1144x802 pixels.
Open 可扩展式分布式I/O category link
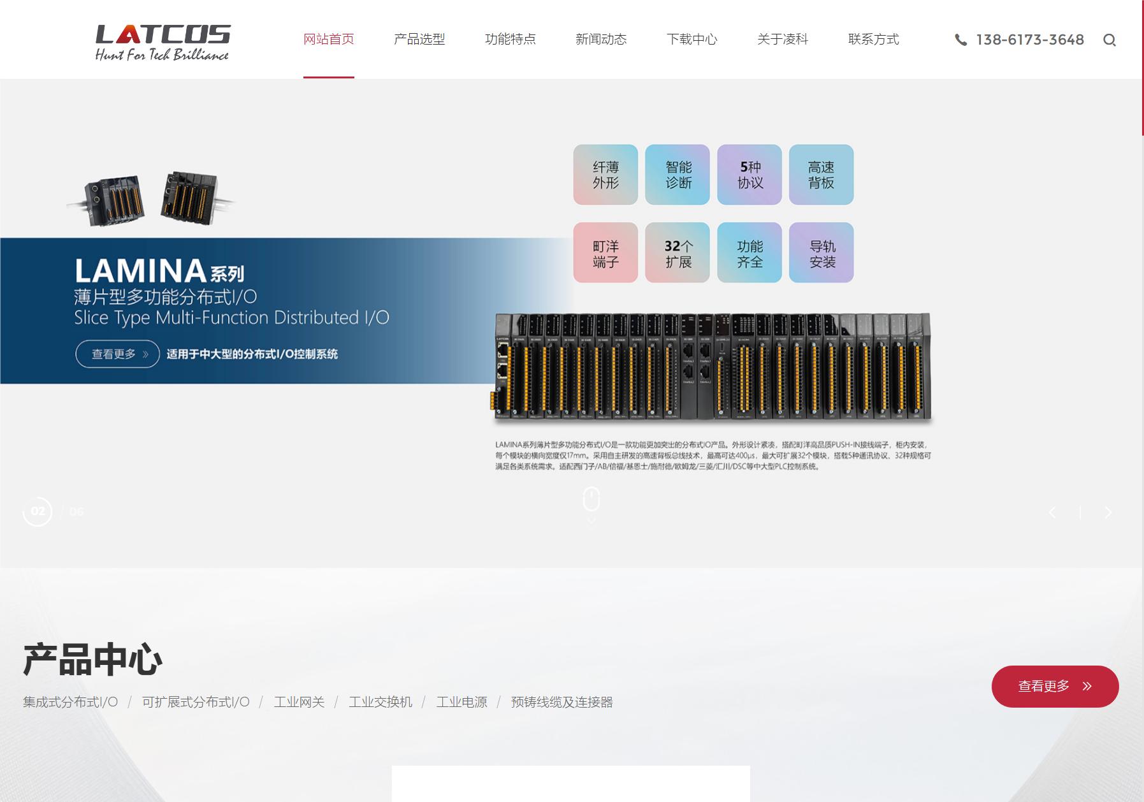coord(196,703)
